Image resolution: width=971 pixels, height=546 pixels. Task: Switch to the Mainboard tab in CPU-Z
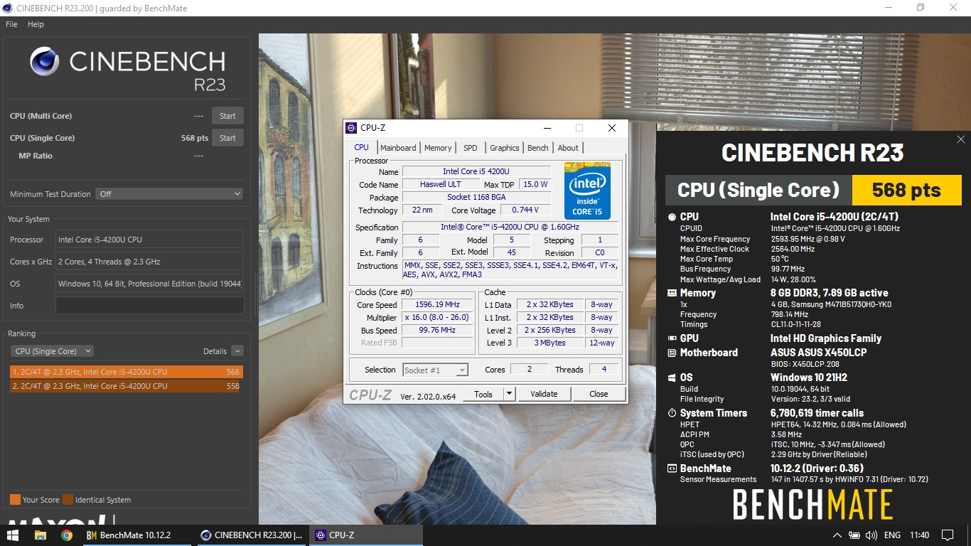pyautogui.click(x=398, y=148)
